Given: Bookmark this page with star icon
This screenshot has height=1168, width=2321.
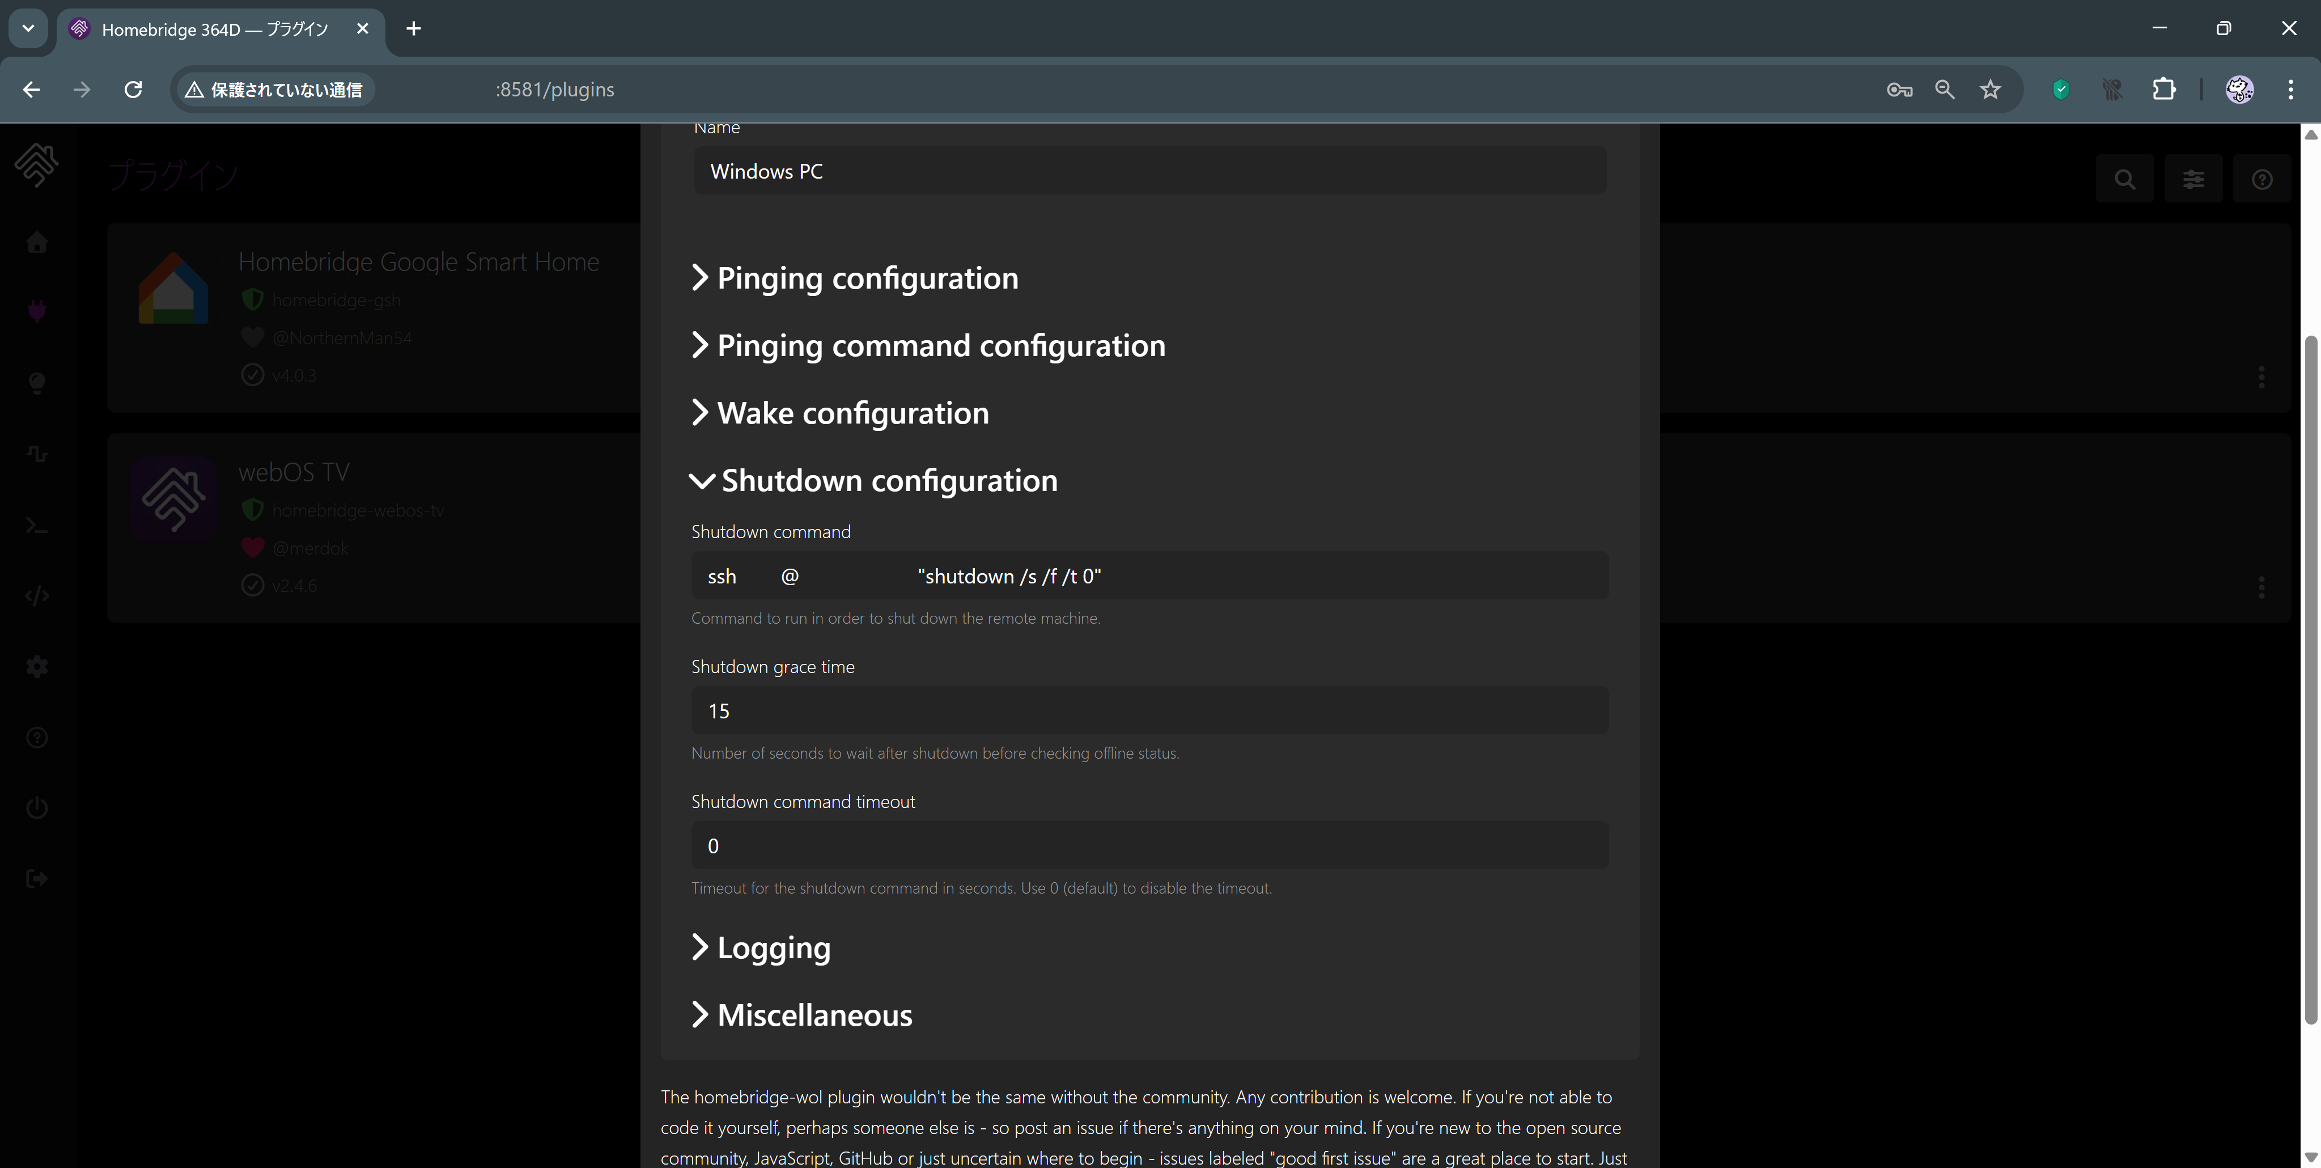Looking at the screenshot, I should click(1991, 89).
